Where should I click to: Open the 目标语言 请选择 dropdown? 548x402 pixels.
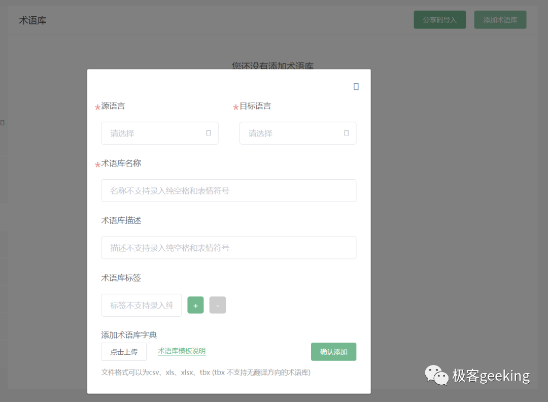pos(290,133)
